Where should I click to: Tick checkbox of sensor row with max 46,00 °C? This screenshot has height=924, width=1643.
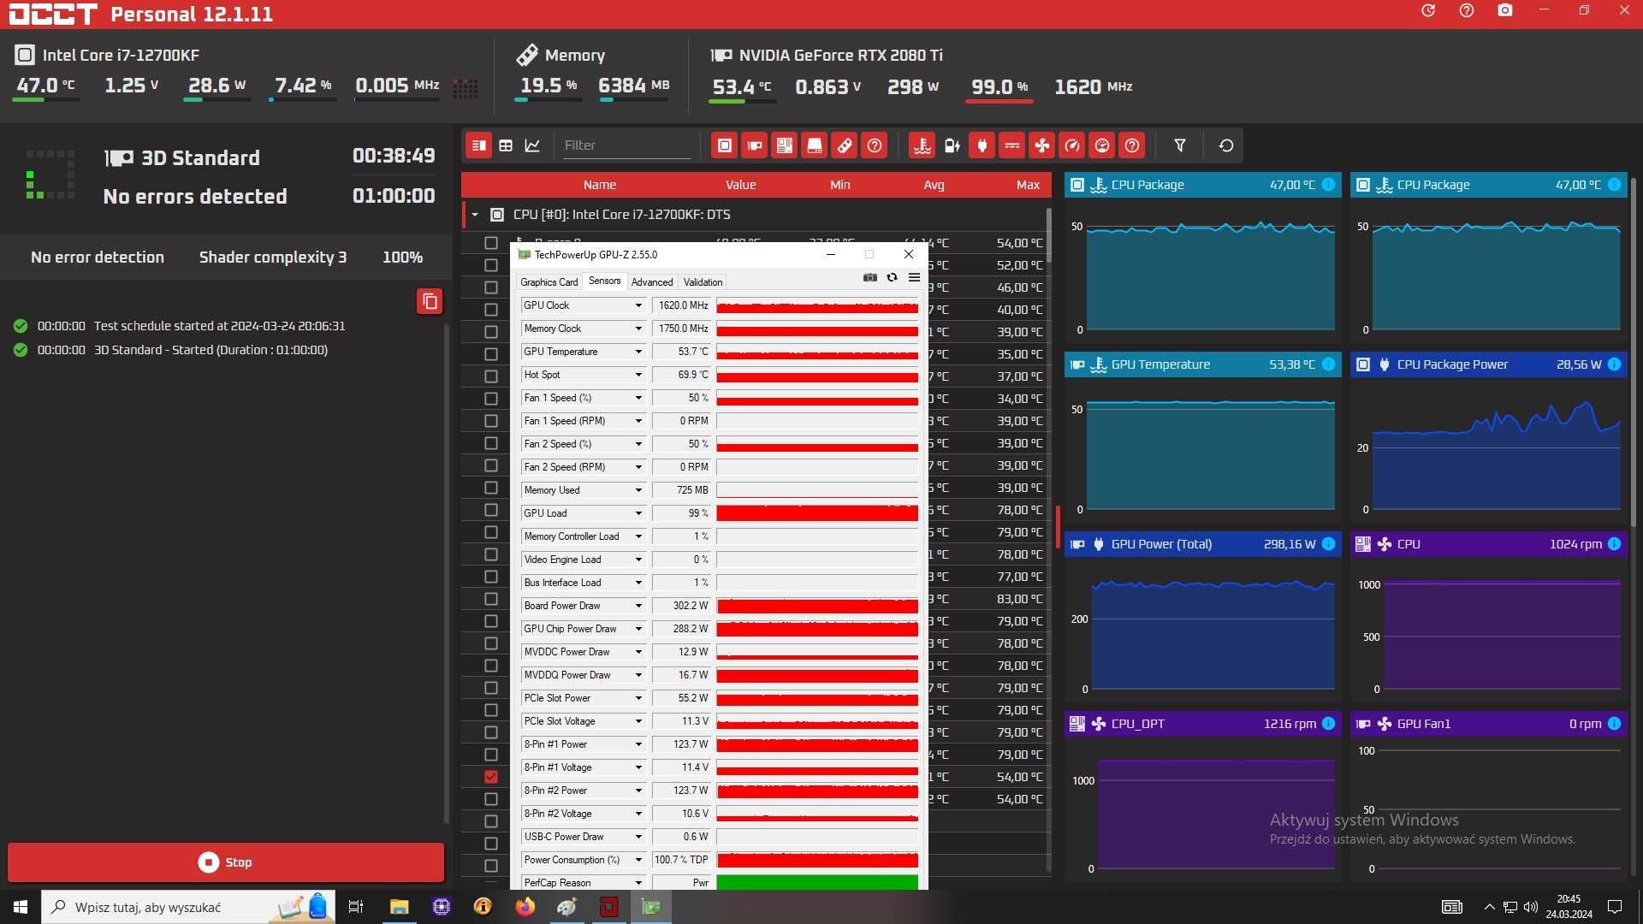pos(491,287)
